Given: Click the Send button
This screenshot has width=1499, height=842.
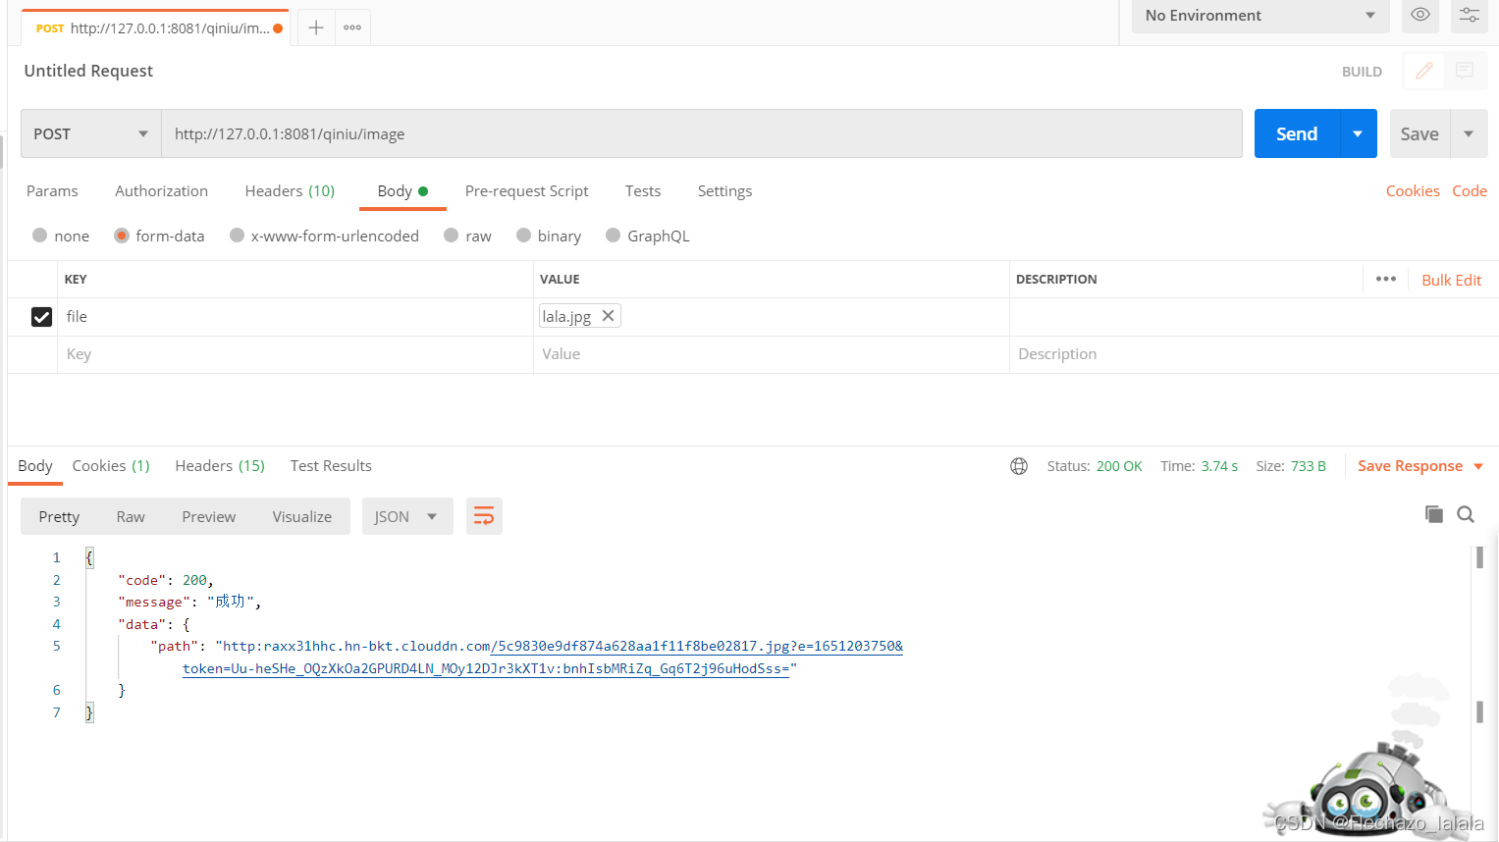Looking at the screenshot, I should click(x=1295, y=132).
